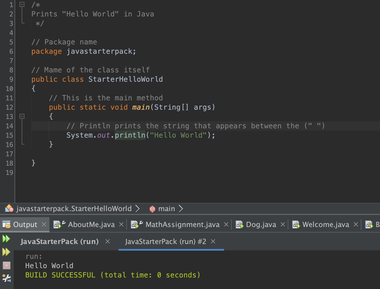Close the Output tab
The image size is (380, 289).
pyautogui.click(x=44, y=224)
